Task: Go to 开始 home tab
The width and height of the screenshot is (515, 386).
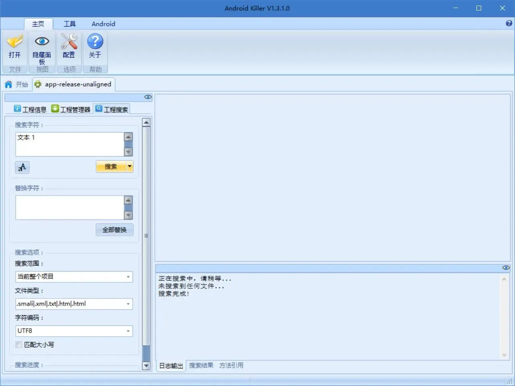Action: (x=16, y=84)
